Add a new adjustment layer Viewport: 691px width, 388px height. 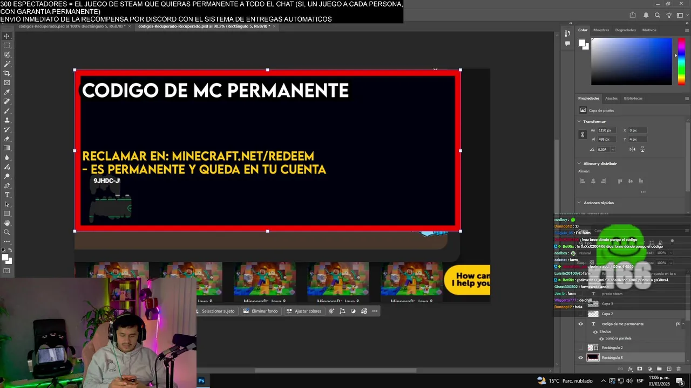[649, 369]
